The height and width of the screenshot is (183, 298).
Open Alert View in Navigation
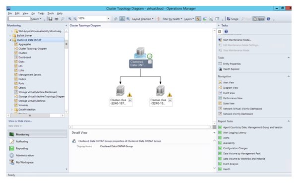[x=229, y=83]
